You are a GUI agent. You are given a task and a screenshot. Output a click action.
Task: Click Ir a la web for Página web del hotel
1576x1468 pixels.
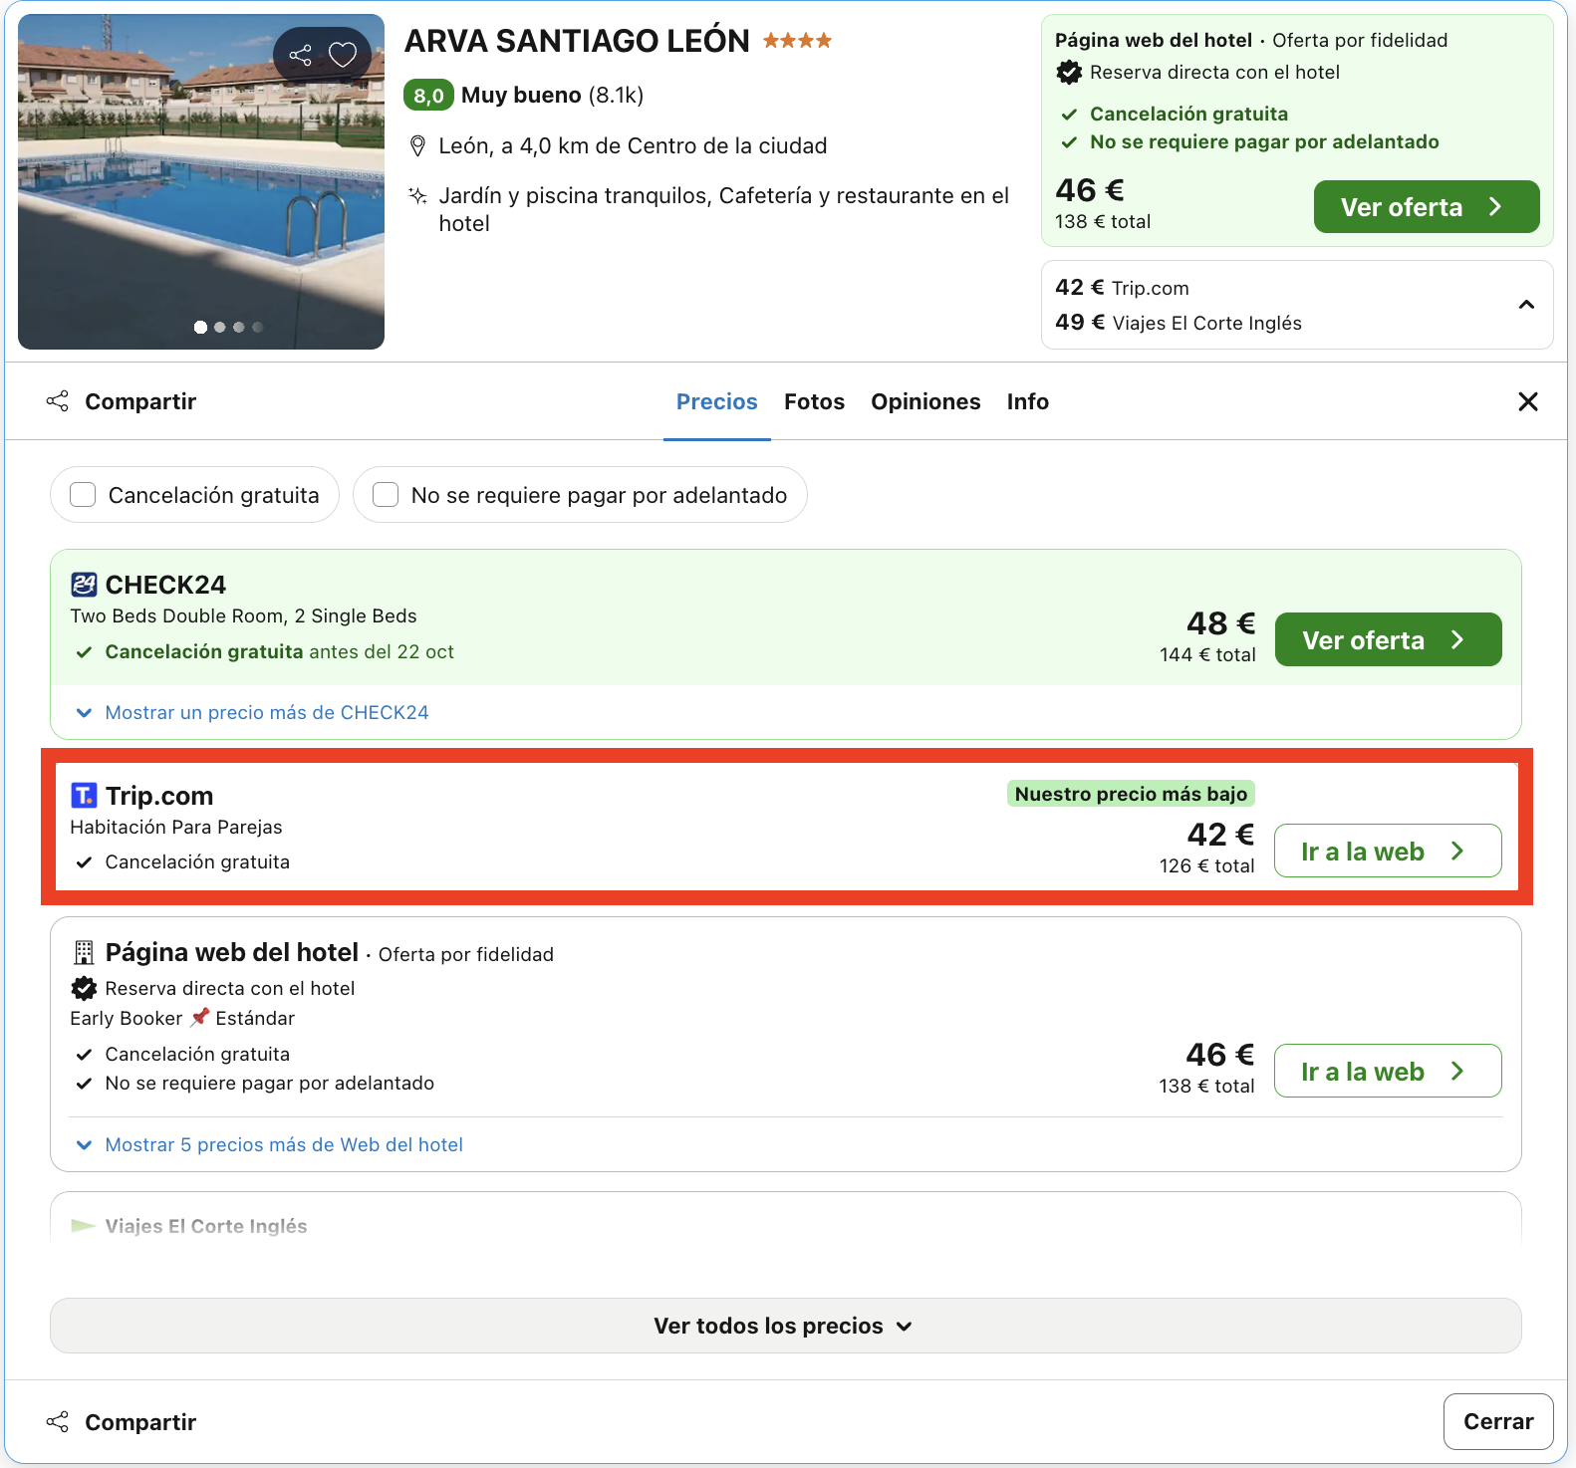coord(1388,1071)
